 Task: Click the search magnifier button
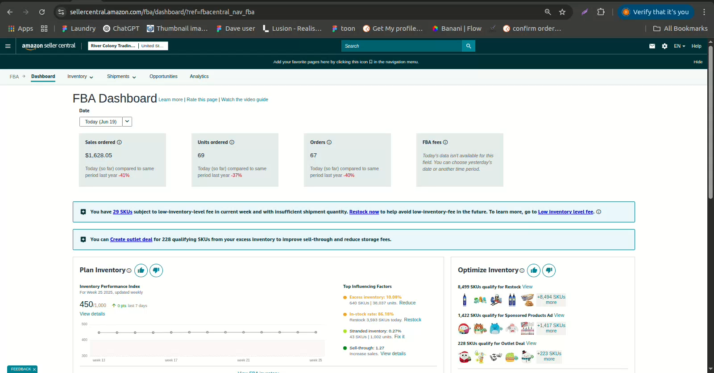[468, 46]
